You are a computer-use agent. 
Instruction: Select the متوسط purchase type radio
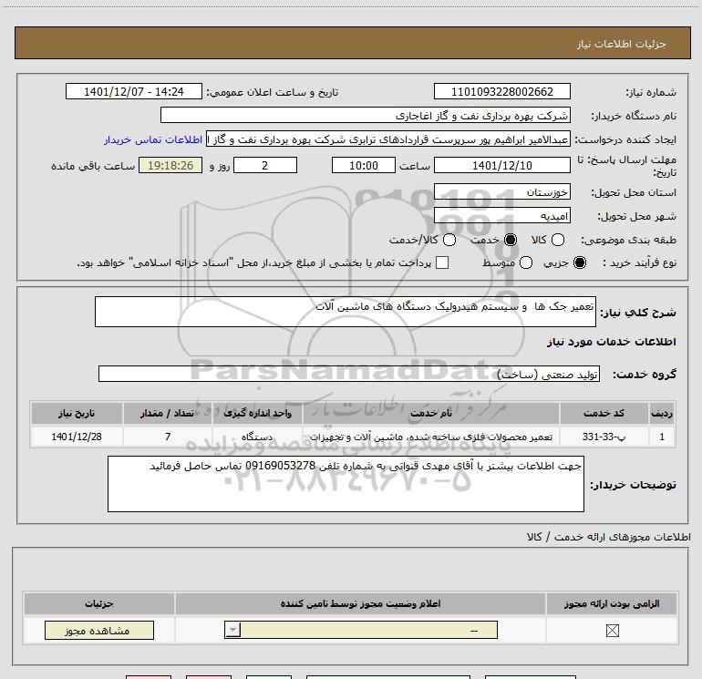point(526,262)
